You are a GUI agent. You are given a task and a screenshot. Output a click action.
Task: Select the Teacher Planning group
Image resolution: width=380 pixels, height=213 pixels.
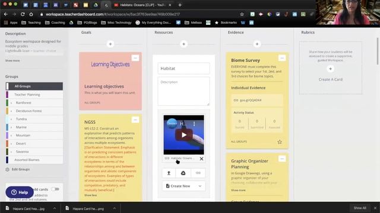(34, 95)
